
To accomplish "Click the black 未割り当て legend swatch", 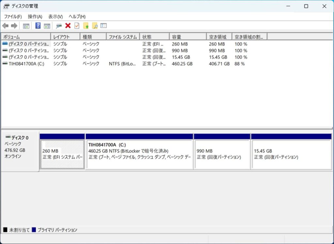I will (x=5, y=230).
